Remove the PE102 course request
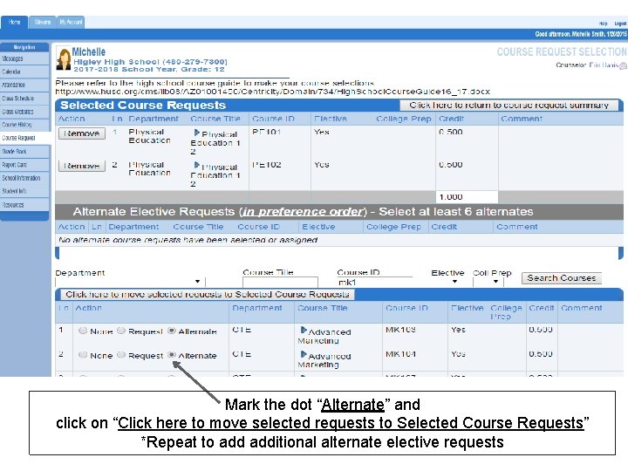 82,166
